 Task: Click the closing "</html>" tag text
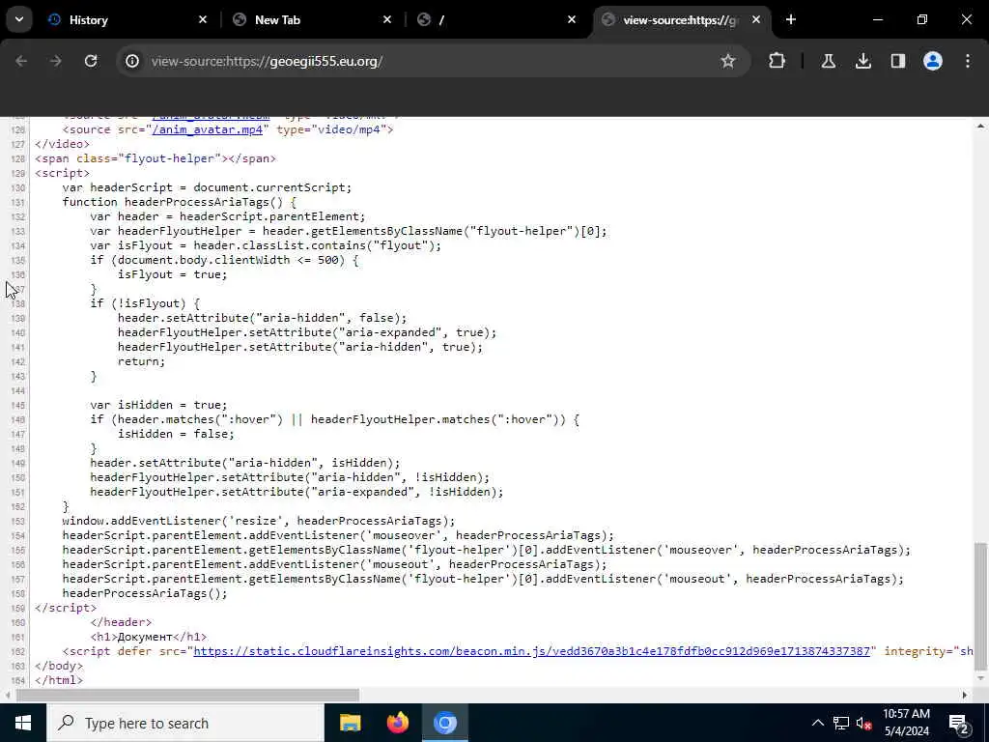[59, 680]
